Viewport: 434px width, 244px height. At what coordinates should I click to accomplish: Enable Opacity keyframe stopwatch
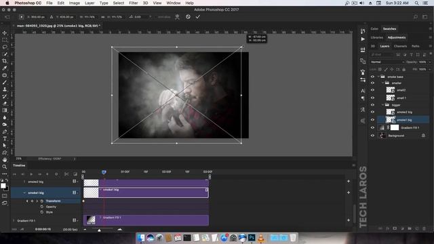click(x=42, y=207)
